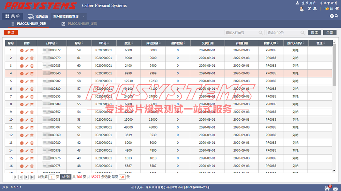This screenshot has height=191, width=341.
Task: Edit order 080797 row
Action: pyautogui.click(x=27, y=128)
